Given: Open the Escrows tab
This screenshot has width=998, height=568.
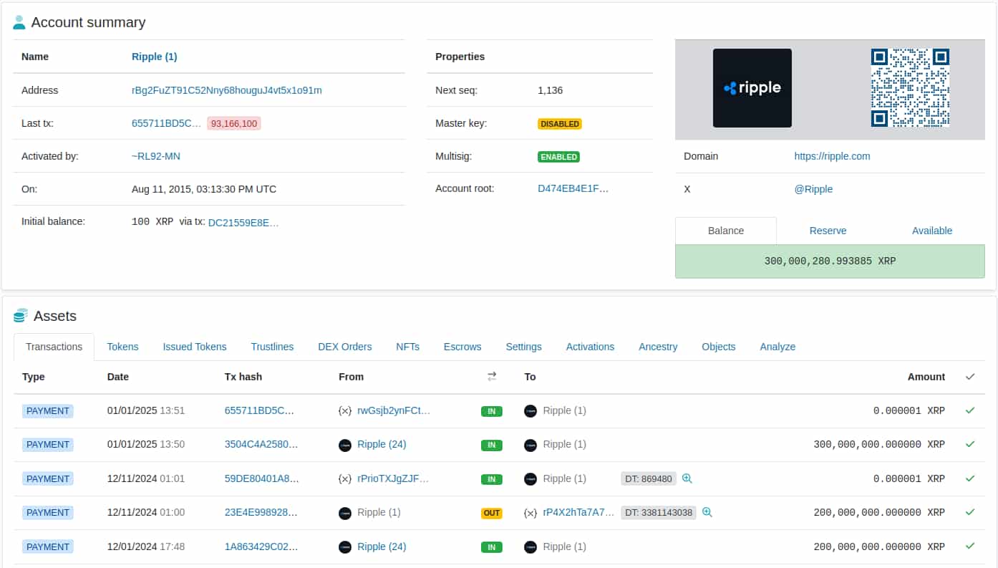Looking at the screenshot, I should point(462,347).
